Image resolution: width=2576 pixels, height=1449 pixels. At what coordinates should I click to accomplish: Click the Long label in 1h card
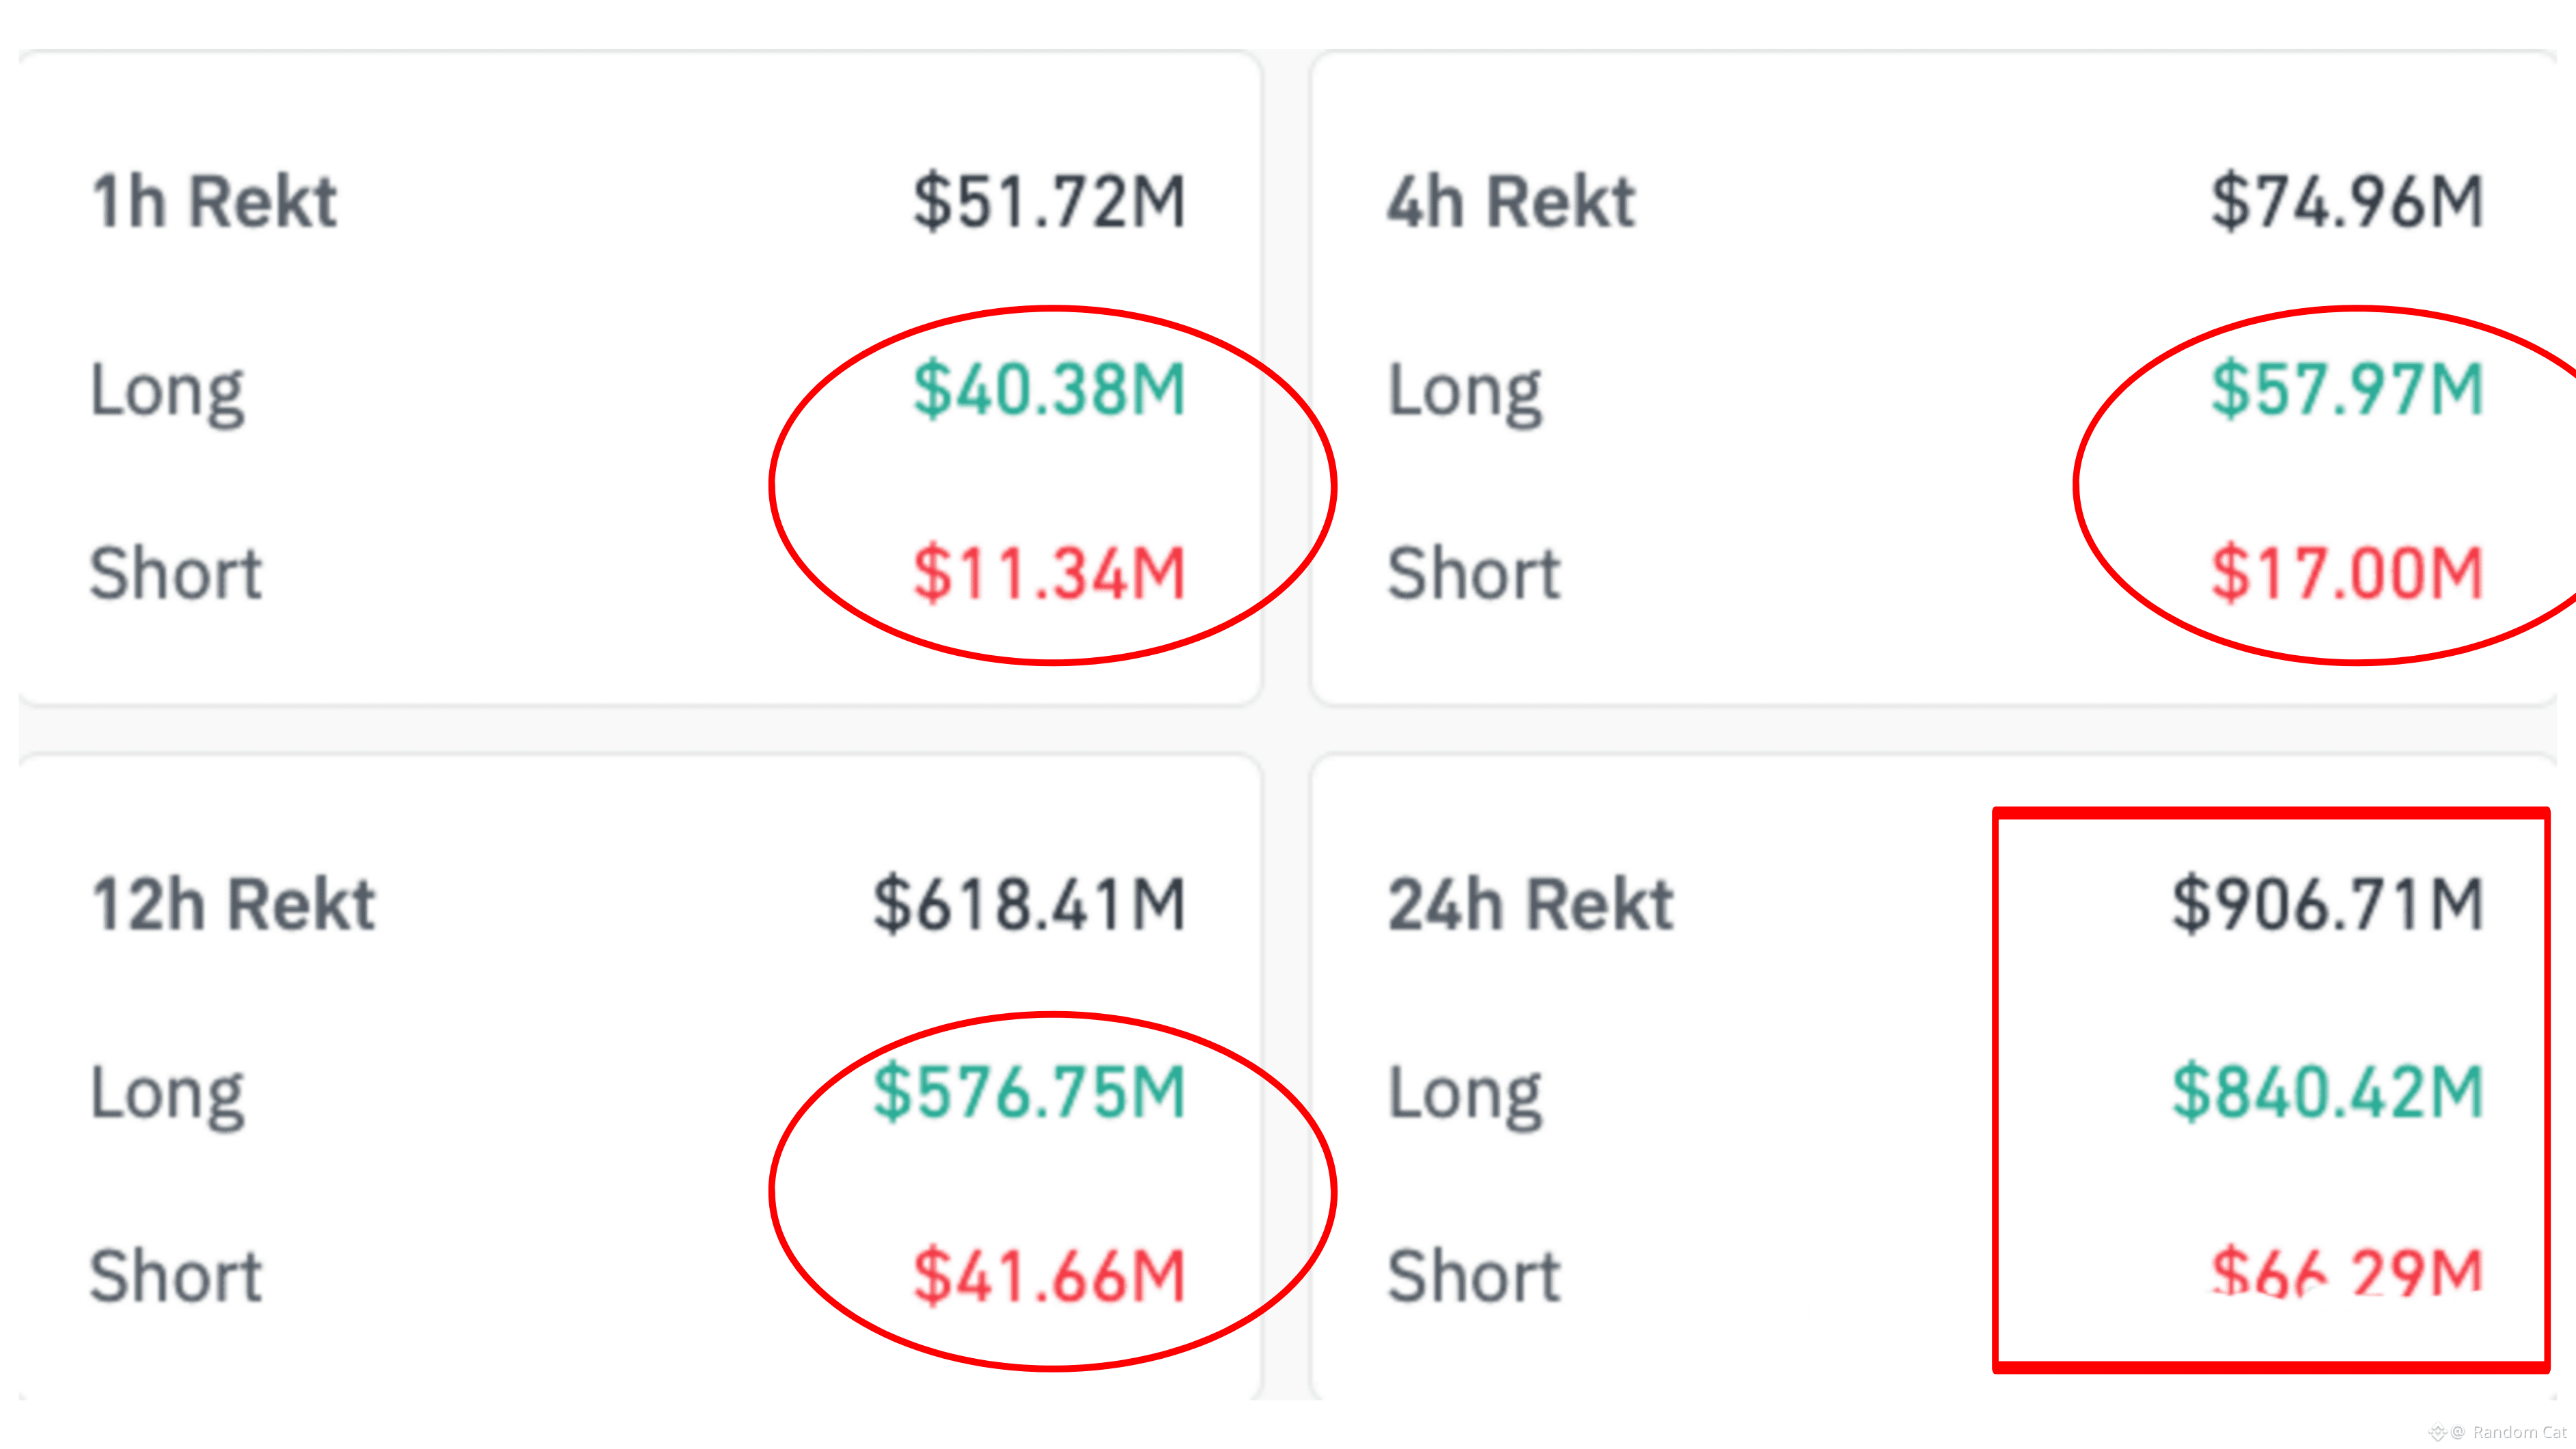167,393
